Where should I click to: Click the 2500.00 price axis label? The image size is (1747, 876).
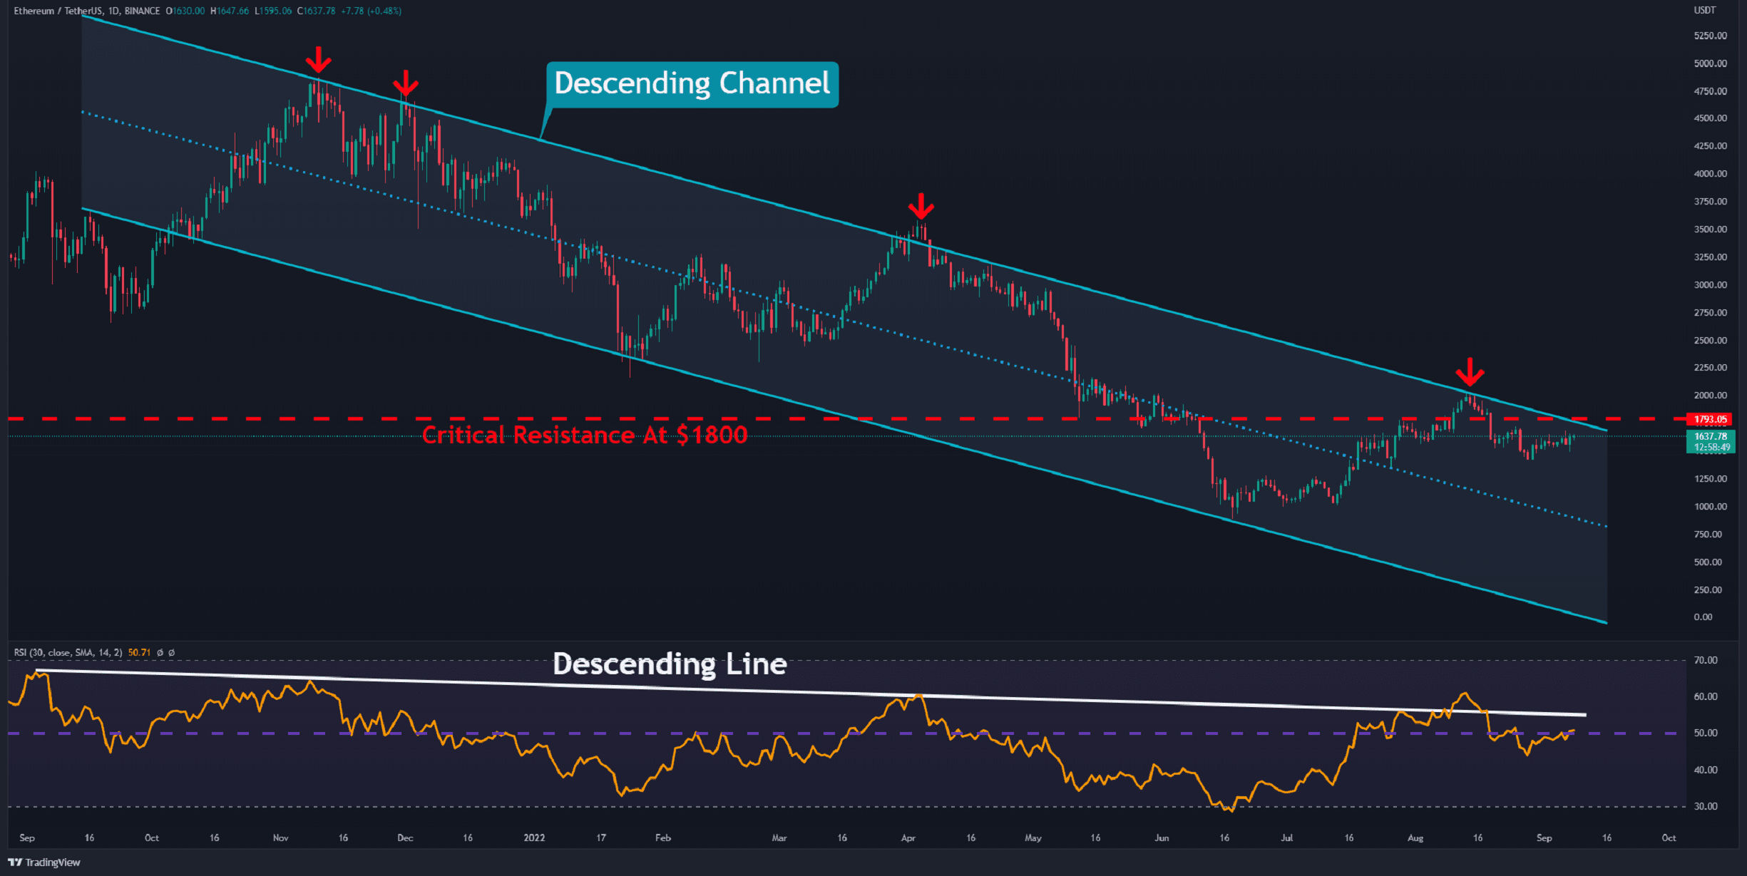1711,341
